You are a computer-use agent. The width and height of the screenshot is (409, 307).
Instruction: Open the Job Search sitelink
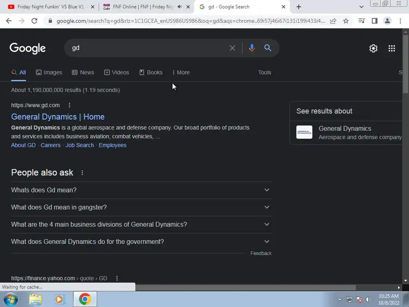(x=79, y=145)
